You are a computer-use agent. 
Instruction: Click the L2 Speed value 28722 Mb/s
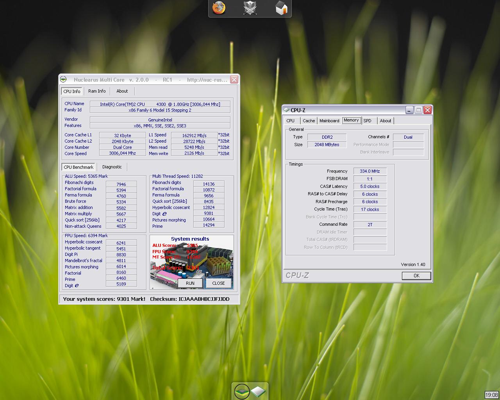(x=195, y=141)
